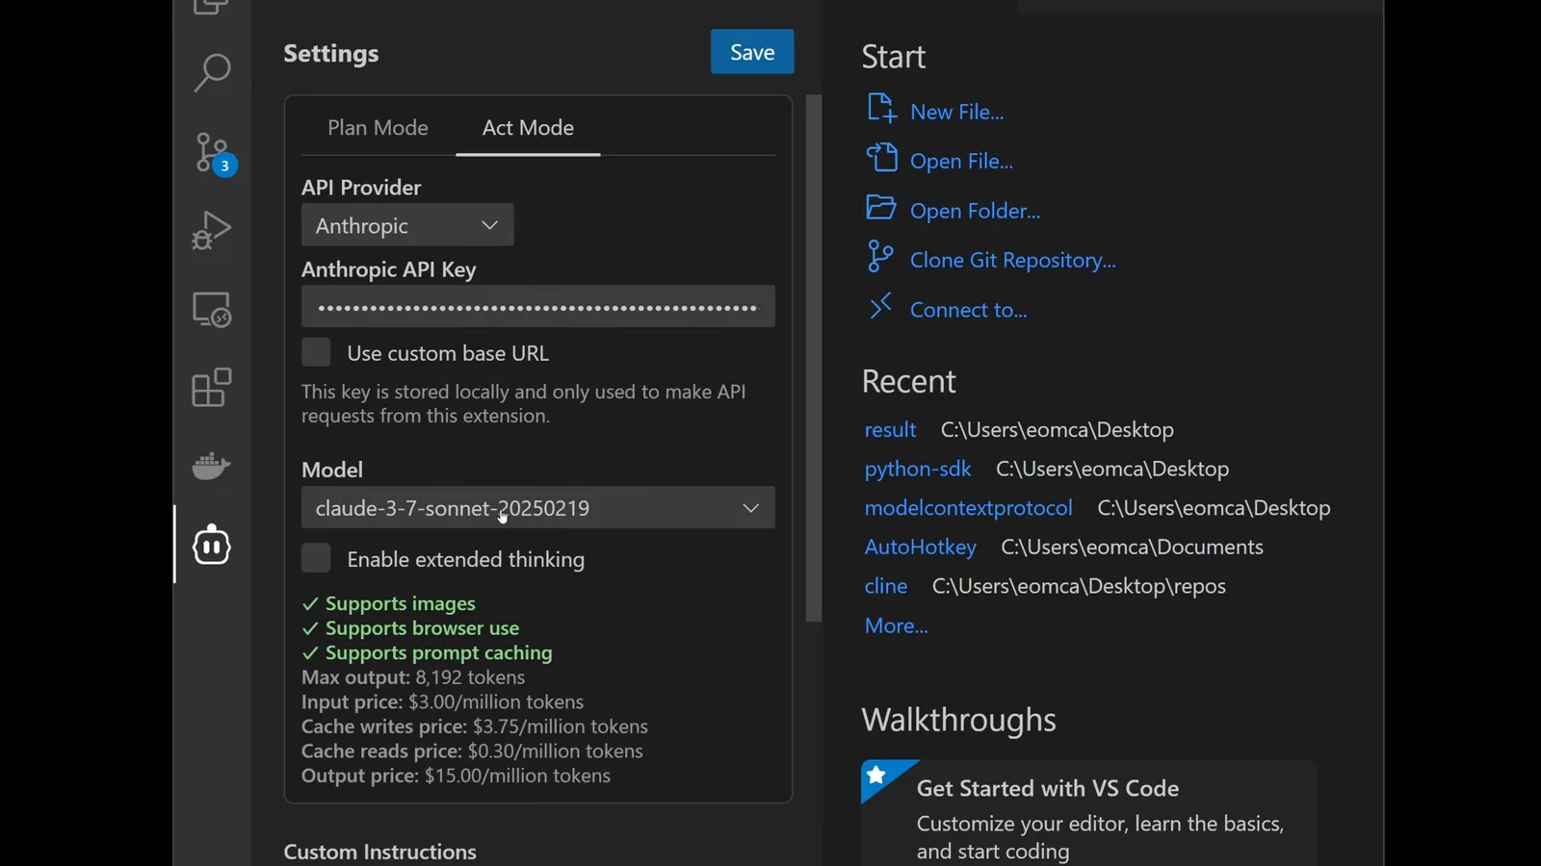Open the Search view in activity bar
1541x866 pixels.
pyautogui.click(x=212, y=73)
